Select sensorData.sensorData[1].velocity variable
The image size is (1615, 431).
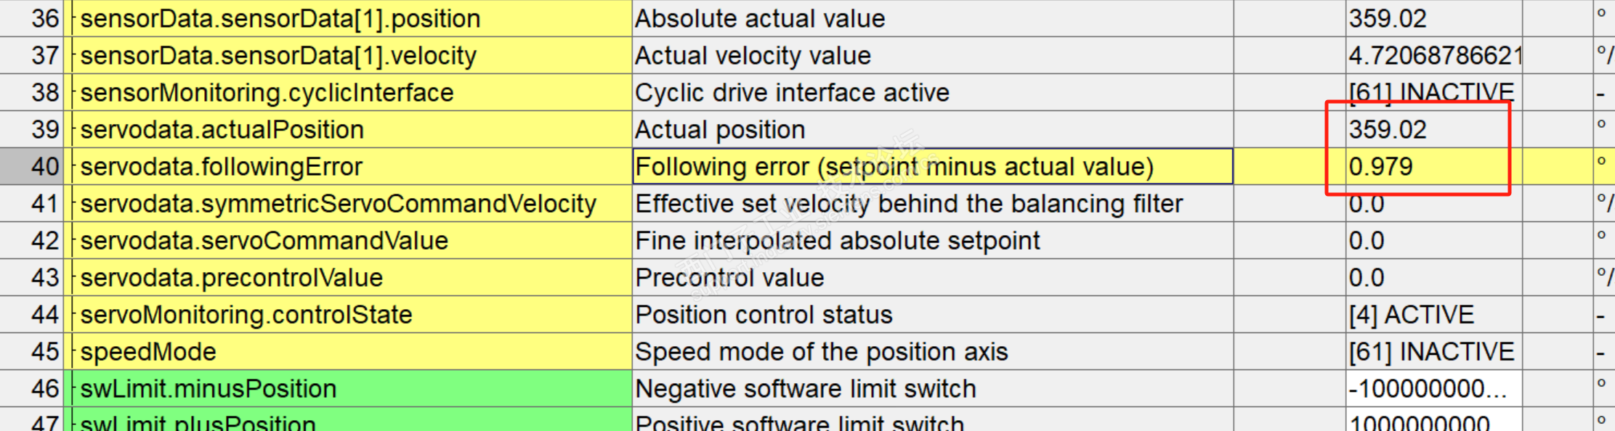pos(278,56)
